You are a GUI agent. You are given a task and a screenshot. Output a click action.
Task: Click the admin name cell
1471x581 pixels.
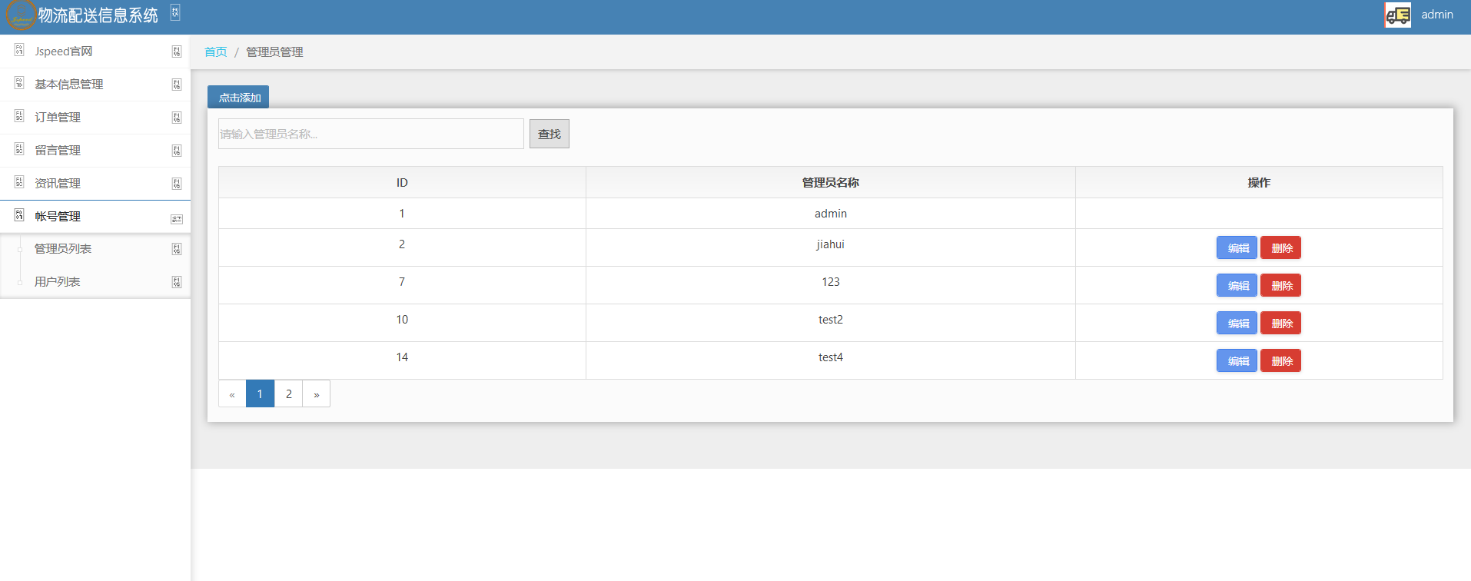(x=831, y=214)
